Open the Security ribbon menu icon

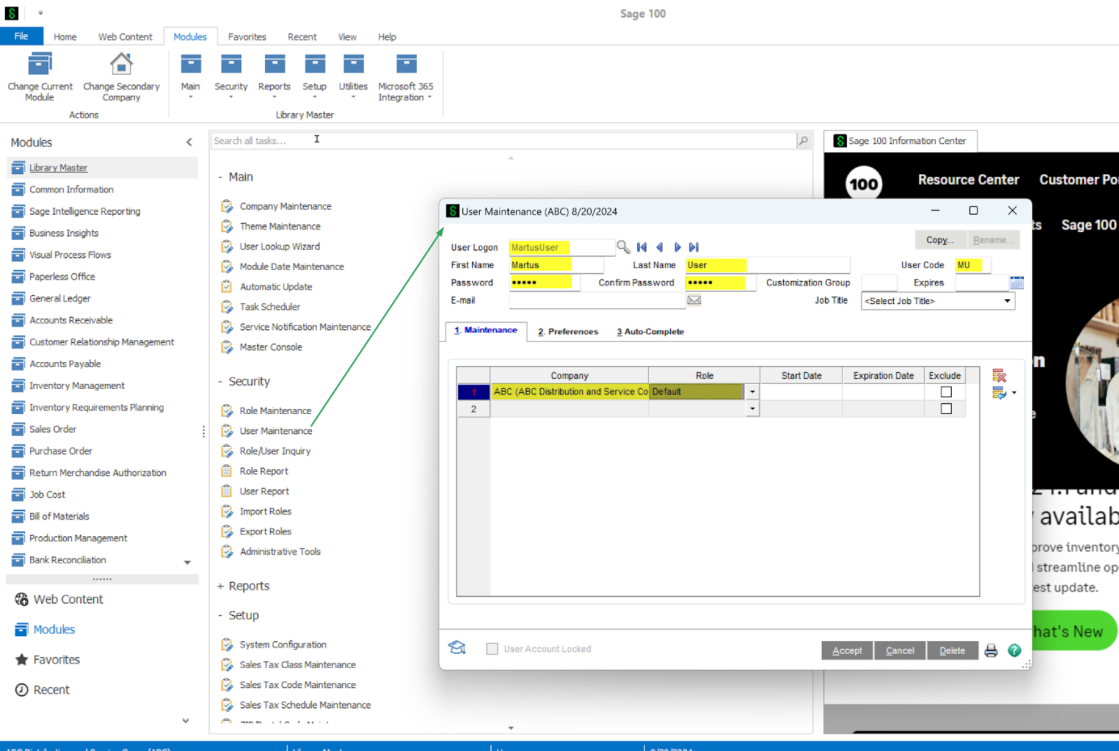pos(231,64)
